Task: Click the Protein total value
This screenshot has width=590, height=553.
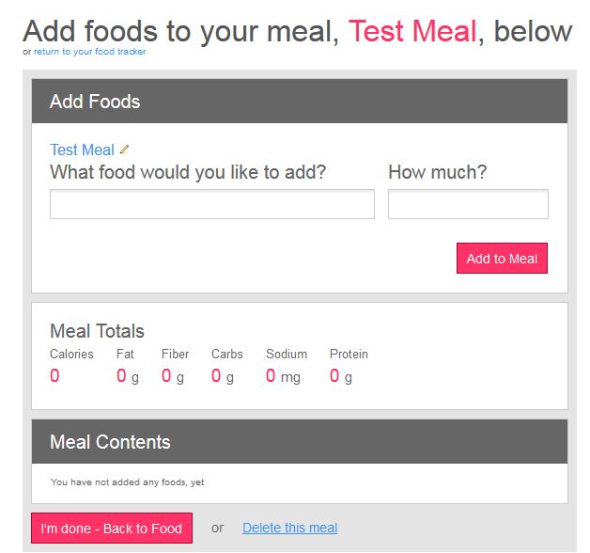Action: pos(341,376)
